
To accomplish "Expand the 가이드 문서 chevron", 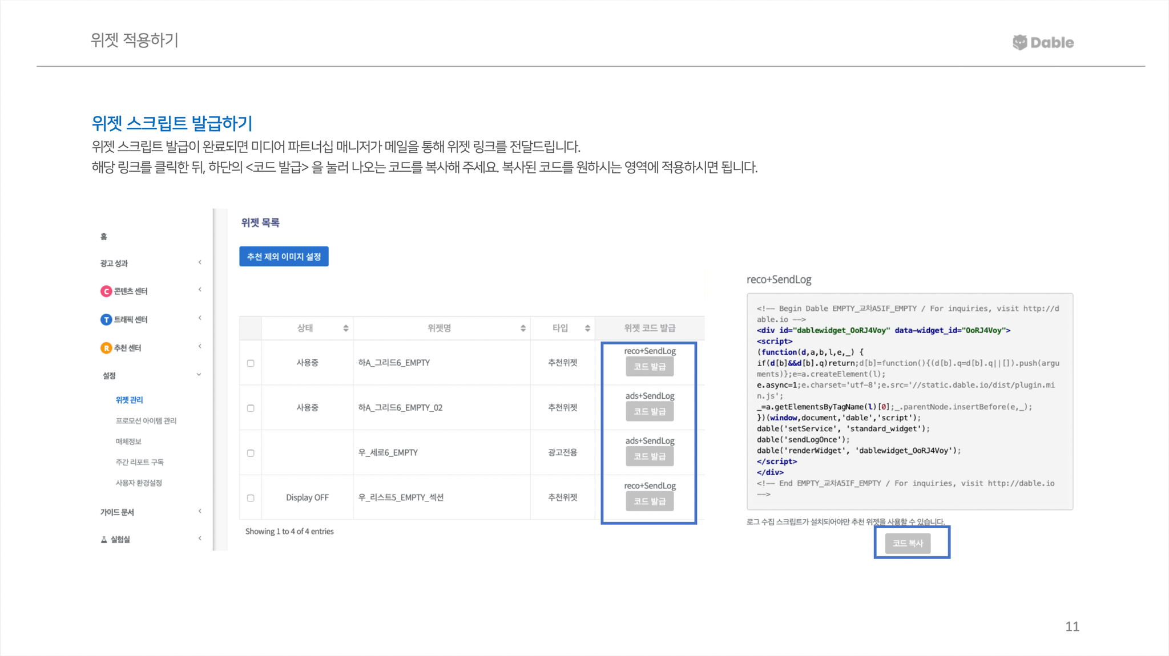I will click(200, 511).
